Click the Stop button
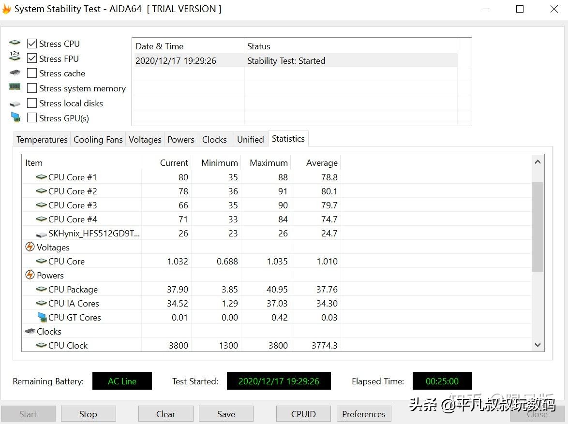Viewport: 568px width, 424px height. coord(89,414)
